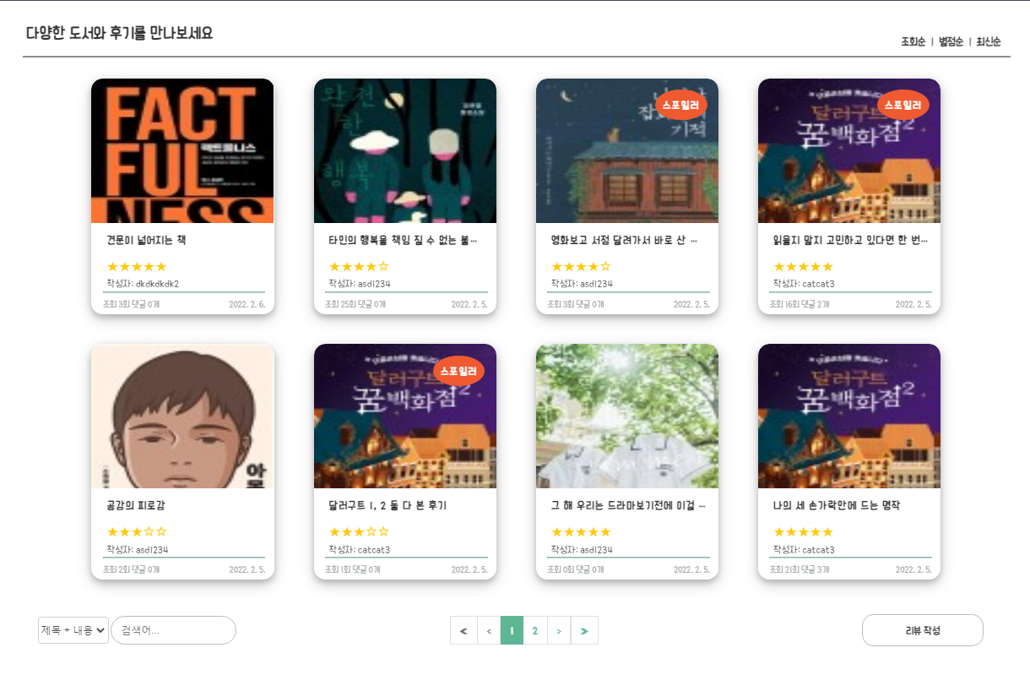Open the review titled '달러구트 1, 2 둘 다 본 후기'
This screenshot has height=675, width=1030.
tap(388, 505)
